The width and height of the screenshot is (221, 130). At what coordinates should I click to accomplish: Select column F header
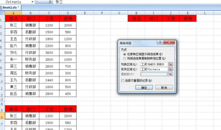(102, 13)
